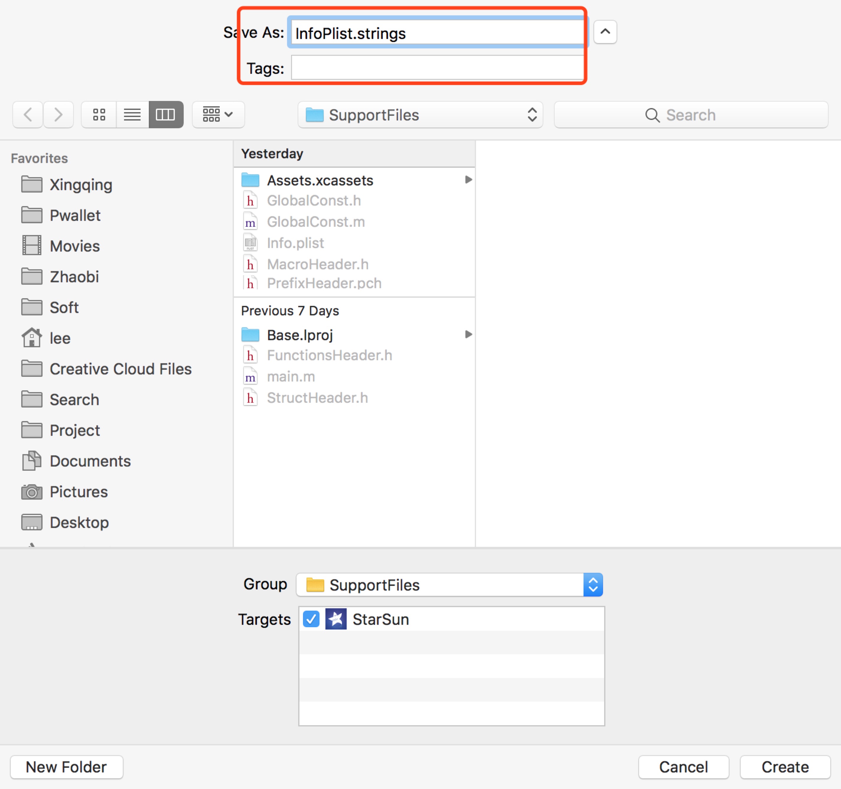Switch to list view mode
Viewport: 841px width, 789px height.
point(132,115)
